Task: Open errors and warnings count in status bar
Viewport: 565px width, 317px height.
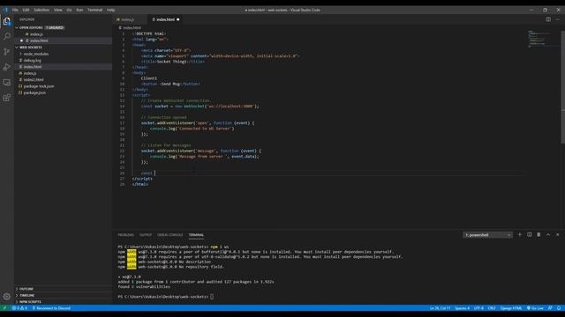Action: click(19, 308)
